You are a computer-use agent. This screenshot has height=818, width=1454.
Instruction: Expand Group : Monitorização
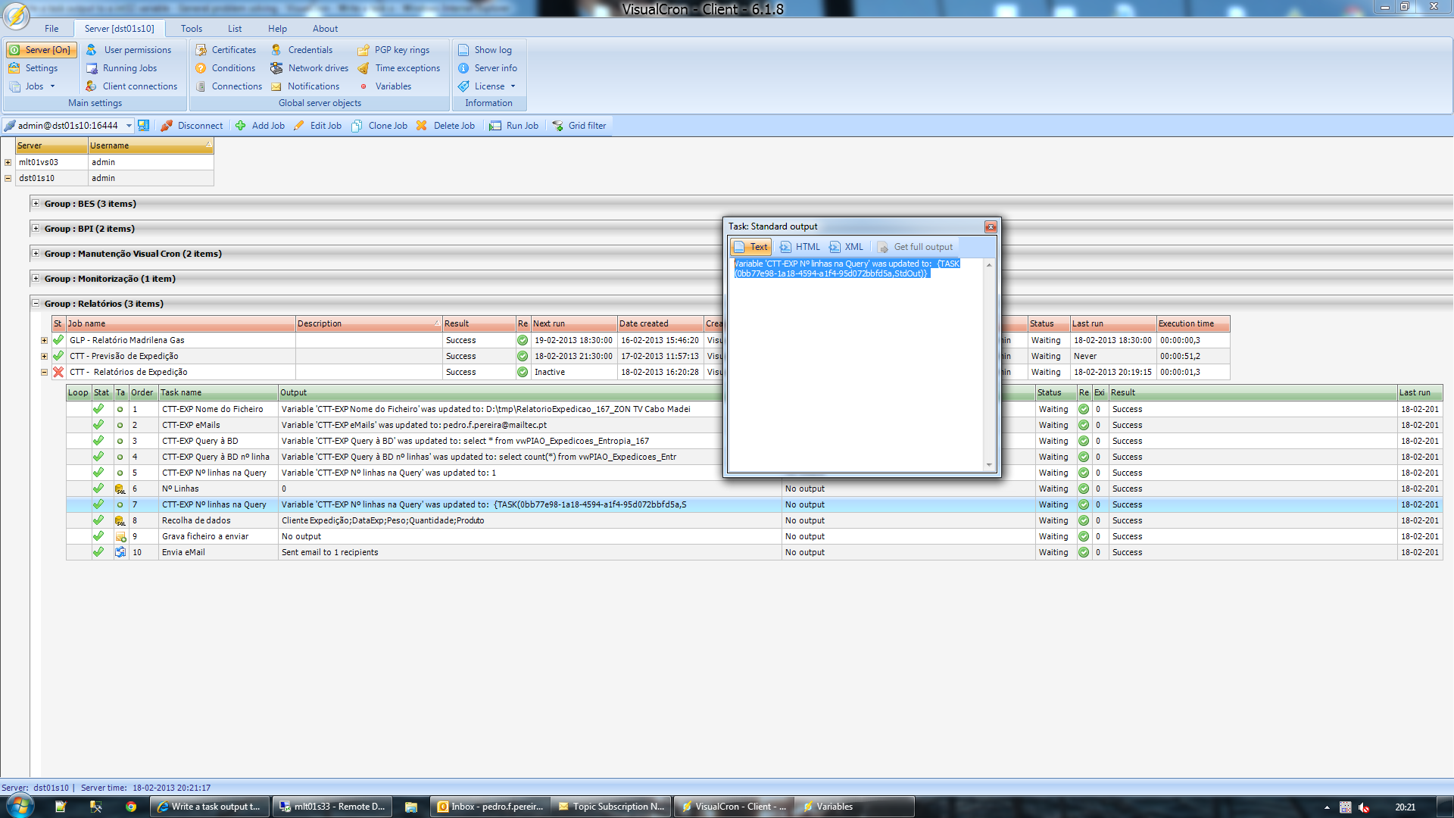coord(36,278)
